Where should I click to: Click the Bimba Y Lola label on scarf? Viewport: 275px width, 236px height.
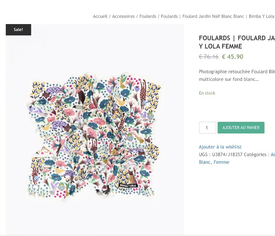pyautogui.click(x=129, y=185)
